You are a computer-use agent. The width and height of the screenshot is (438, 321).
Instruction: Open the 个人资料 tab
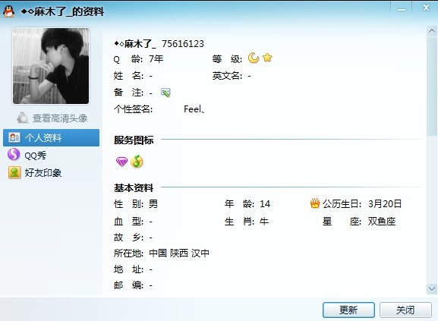click(x=51, y=137)
